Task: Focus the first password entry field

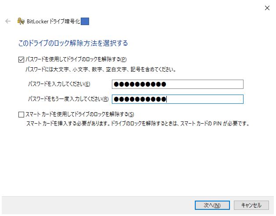Action: point(178,84)
